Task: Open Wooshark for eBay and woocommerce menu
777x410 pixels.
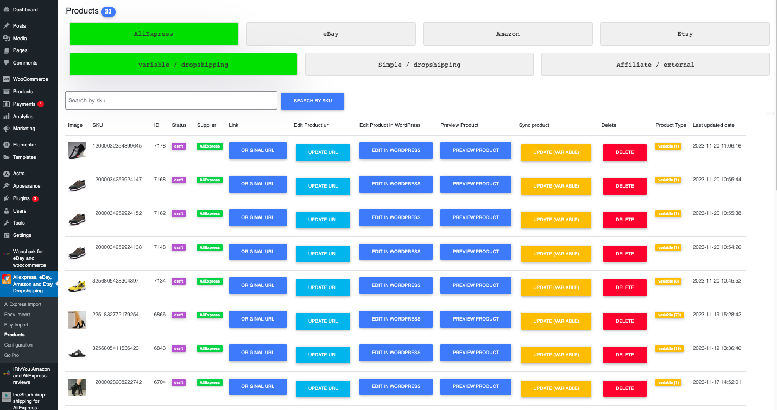Action: pos(29,258)
